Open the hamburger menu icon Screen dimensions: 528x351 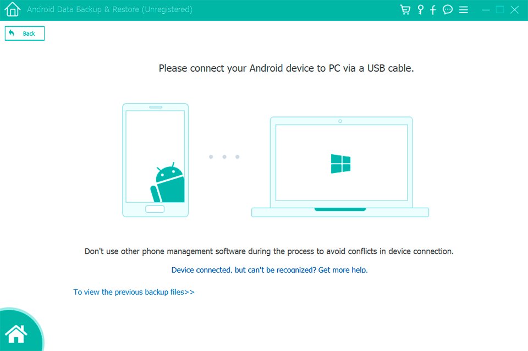pos(463,9)
